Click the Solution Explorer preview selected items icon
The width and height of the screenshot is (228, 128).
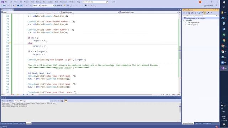211,13
